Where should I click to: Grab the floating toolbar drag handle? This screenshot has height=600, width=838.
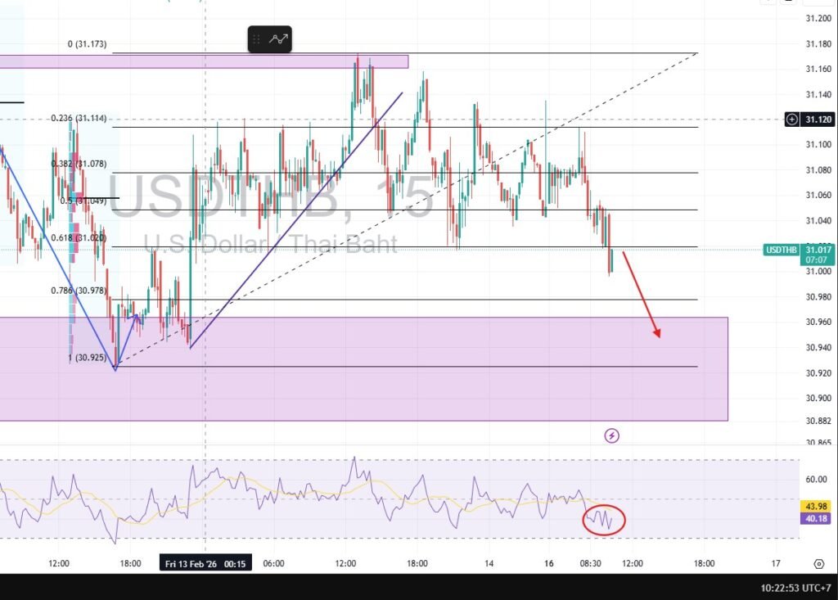click(x=257, y=38)
